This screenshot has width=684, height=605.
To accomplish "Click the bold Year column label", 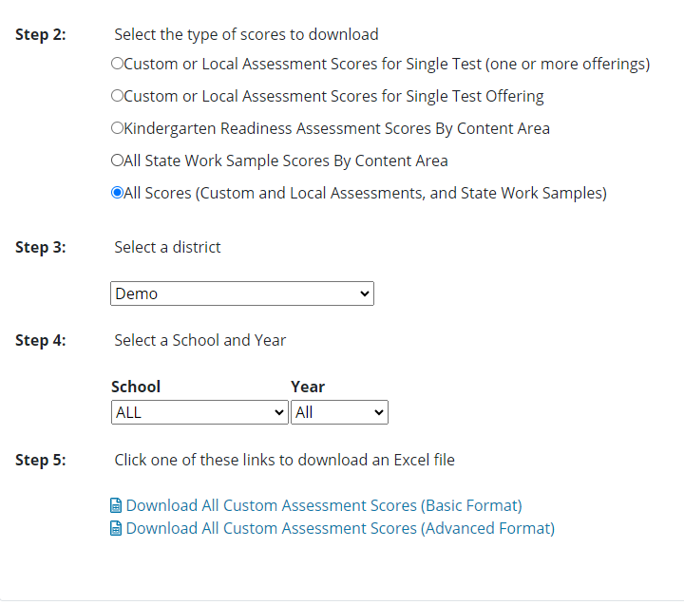I will [x=308, y=387].
